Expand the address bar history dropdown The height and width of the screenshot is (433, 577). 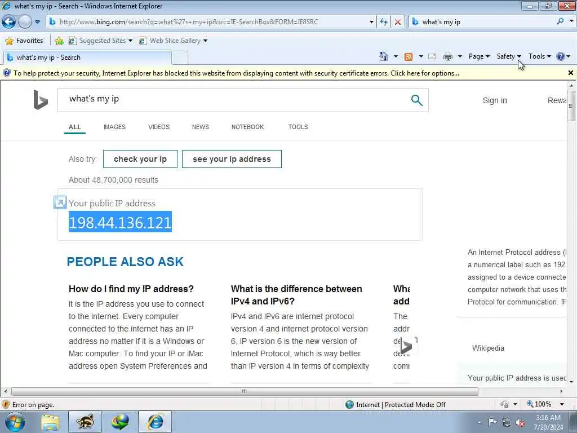pyautogui.click(x=371, y=22)
